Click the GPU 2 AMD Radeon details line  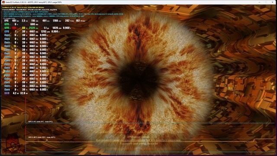point(43,16)
